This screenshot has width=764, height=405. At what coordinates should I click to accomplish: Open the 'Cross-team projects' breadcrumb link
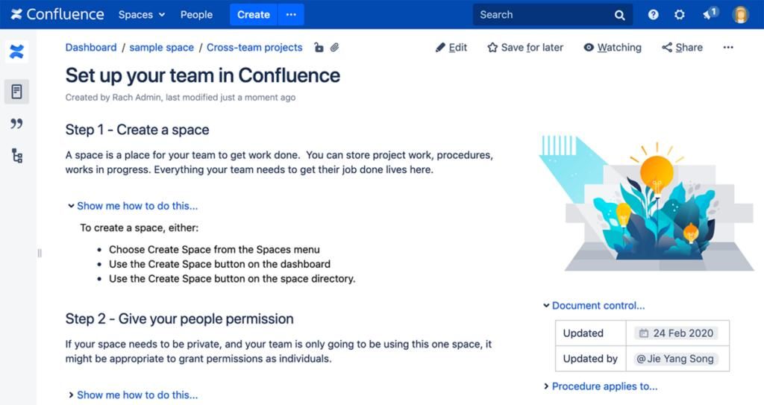(254, 47)
